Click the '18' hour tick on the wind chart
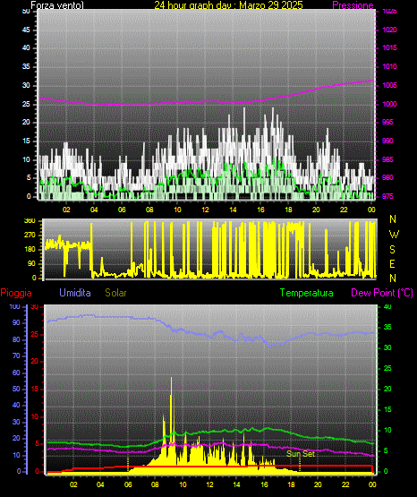 (x=288, y=210)
